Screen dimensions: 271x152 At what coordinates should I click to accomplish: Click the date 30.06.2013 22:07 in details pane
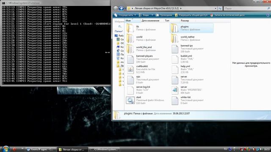pos(181,114)
